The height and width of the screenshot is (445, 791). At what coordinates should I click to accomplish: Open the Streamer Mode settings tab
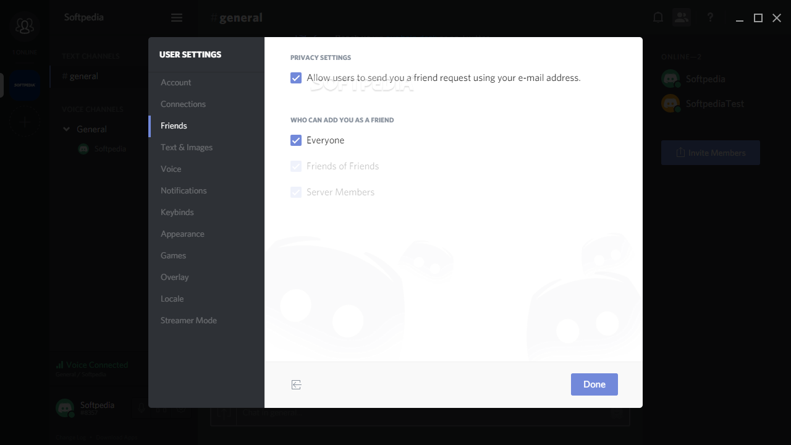[x=206, y=320]
